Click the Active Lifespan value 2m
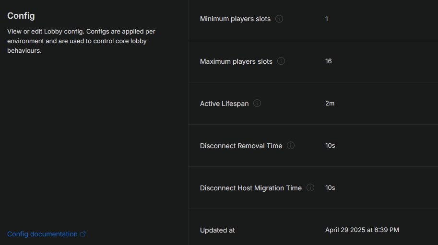Image resolution: width=438 pixels, height=245 pixels. (330, 104)
